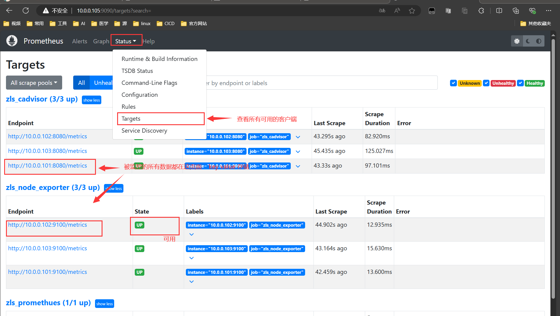Click instance="10.0.0.102:9100" label badge

pyautogui.click(x=217, y=225)
